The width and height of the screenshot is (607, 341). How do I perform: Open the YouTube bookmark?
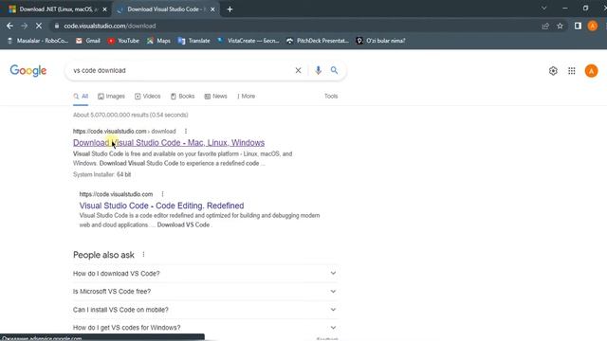123,41
